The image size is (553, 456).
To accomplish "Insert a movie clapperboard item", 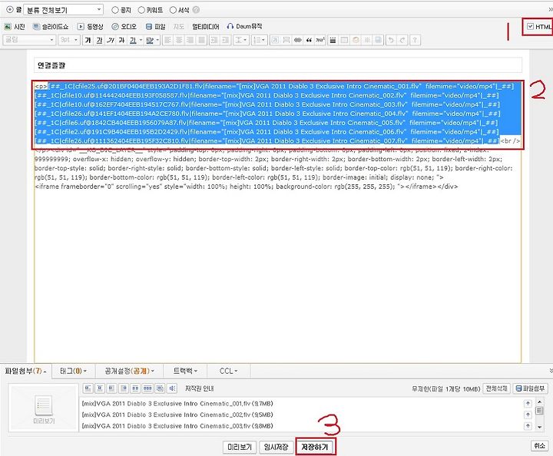I will [x=333, y=40].
